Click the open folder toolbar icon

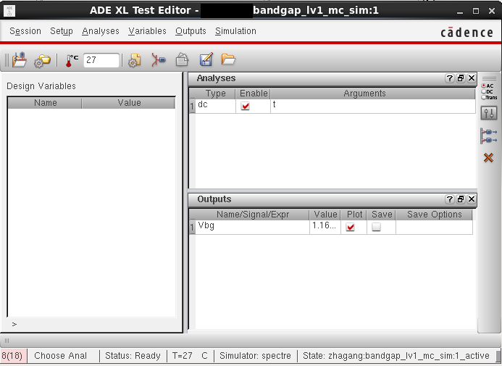point(228,59)
